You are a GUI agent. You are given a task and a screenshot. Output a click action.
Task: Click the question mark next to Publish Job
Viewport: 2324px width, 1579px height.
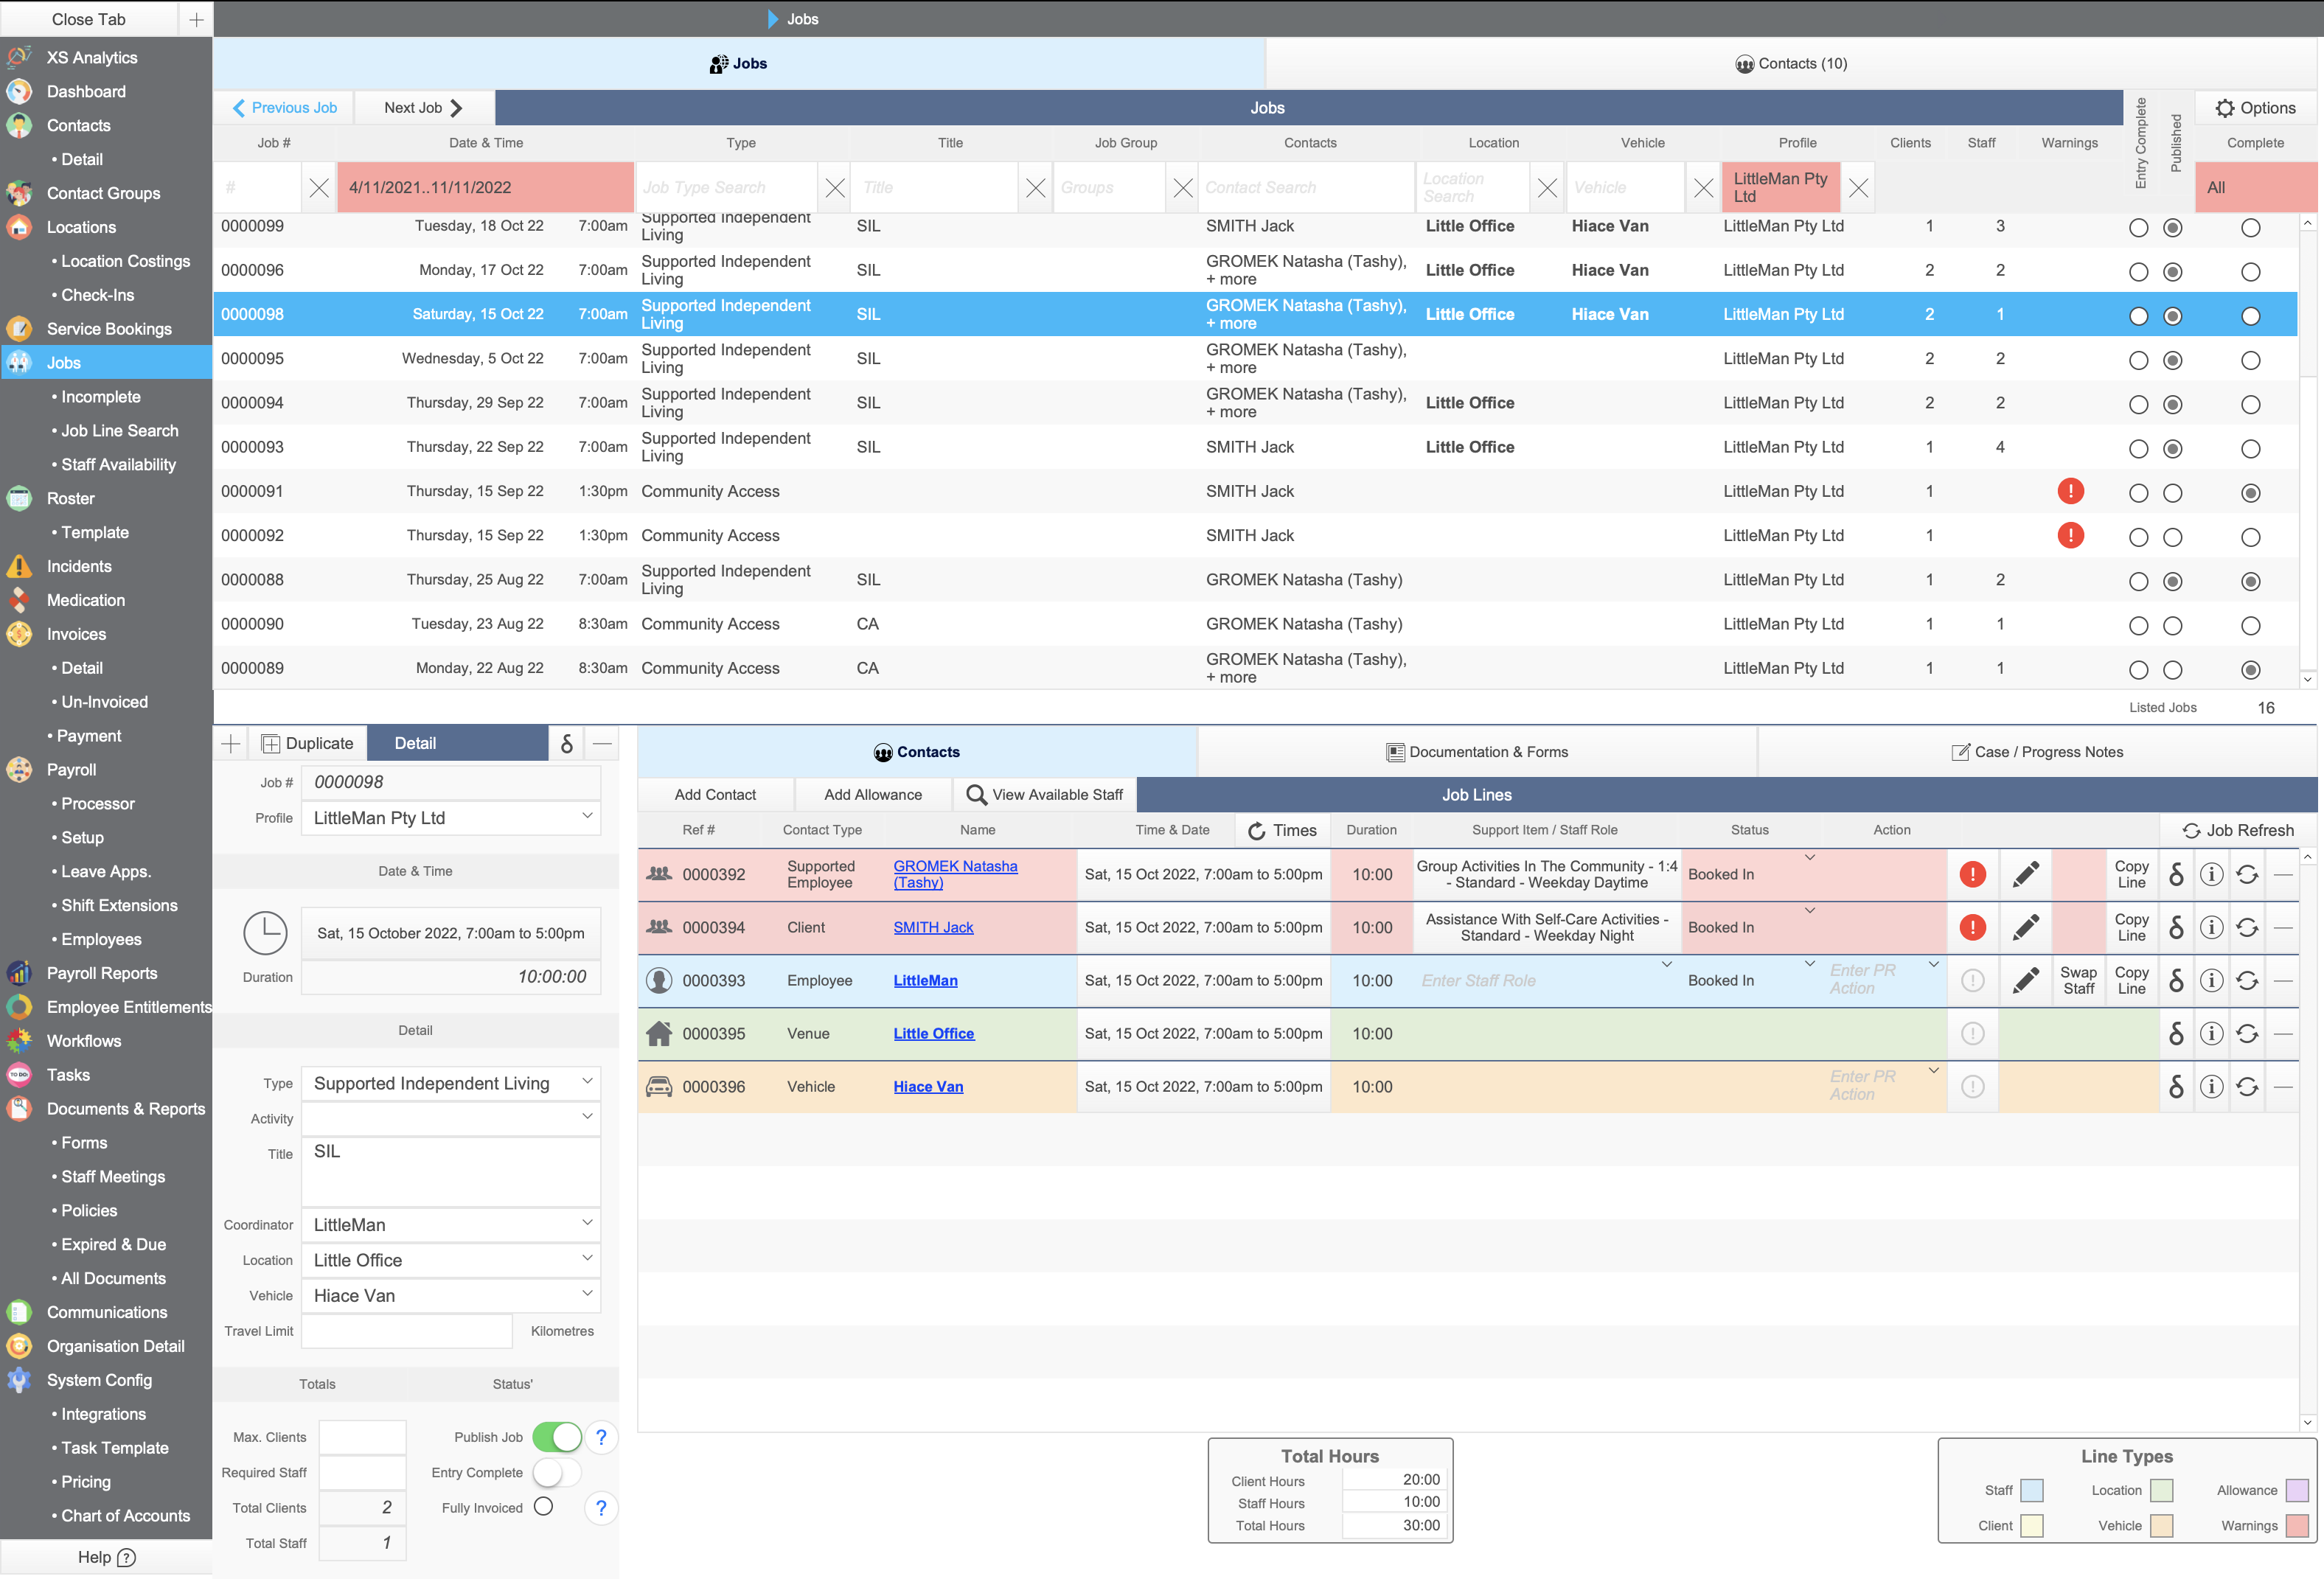[x=601, y=1437]
